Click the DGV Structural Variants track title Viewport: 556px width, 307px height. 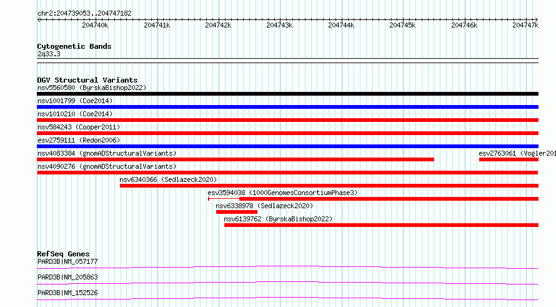coord(87,80)
